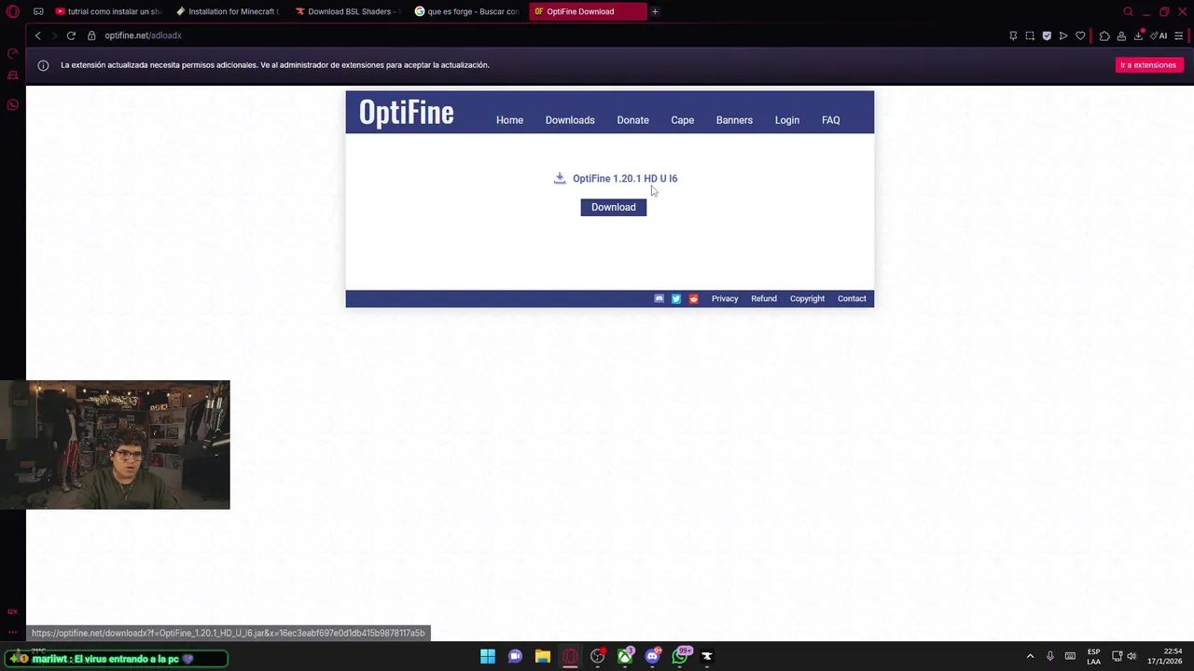Click the microphone icon in system tray

1050,656
